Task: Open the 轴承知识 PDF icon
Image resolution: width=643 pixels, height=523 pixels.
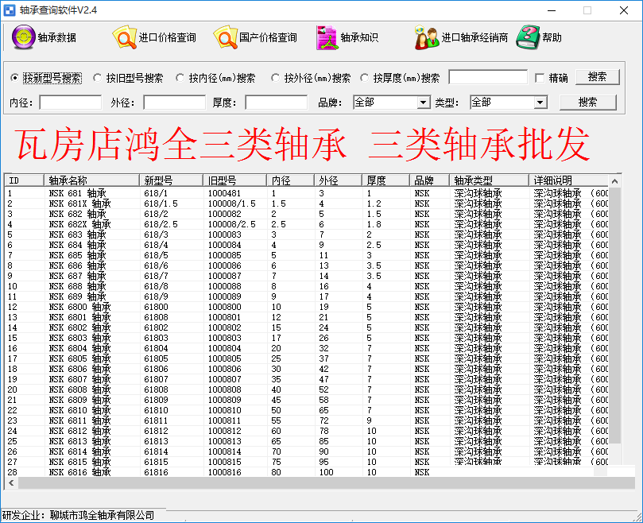Action: pos(327,37)
